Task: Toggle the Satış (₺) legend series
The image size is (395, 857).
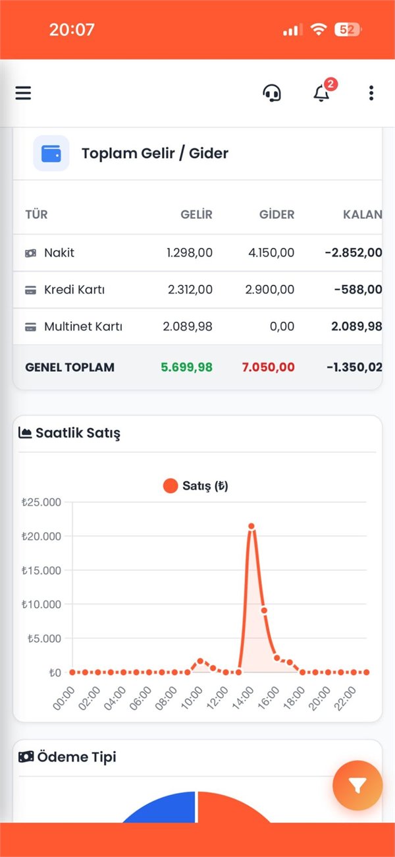Action: 196,486
